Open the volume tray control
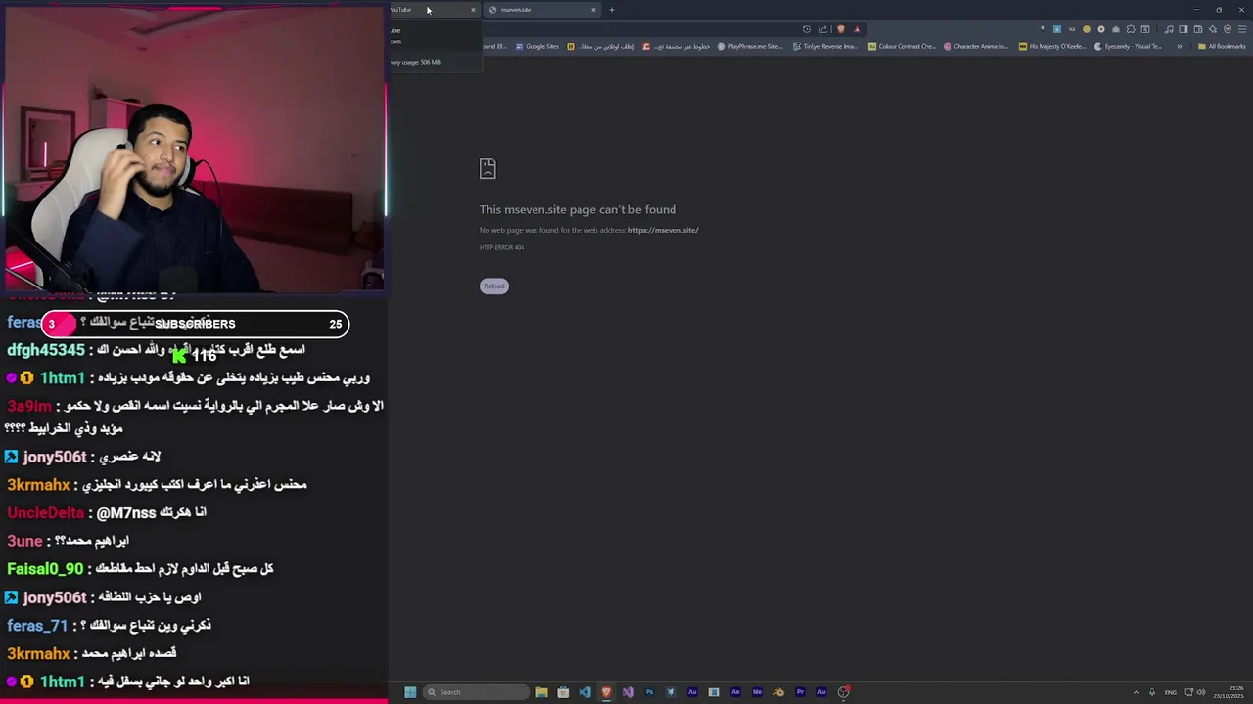 (x=1201, y=692)
